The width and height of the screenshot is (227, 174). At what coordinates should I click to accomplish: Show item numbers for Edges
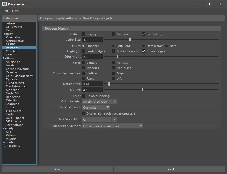113,73
